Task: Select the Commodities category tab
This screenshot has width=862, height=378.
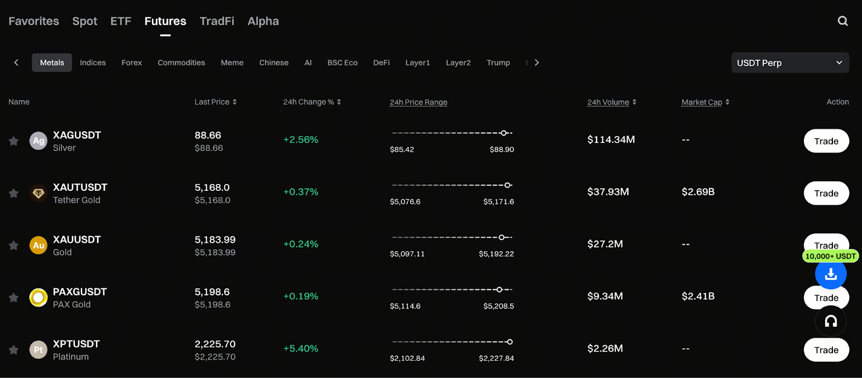Action: (181, 63)
